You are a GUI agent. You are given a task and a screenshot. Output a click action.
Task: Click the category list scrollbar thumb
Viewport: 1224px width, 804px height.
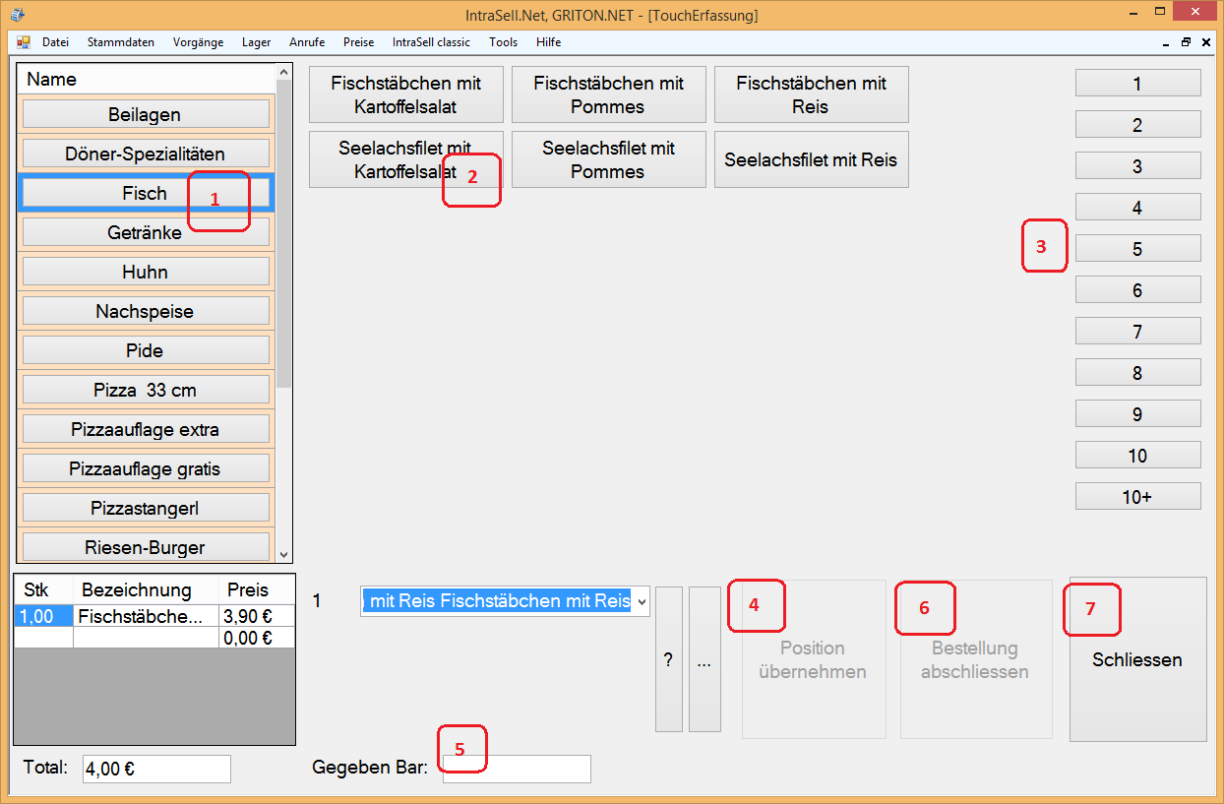point(284,234)
